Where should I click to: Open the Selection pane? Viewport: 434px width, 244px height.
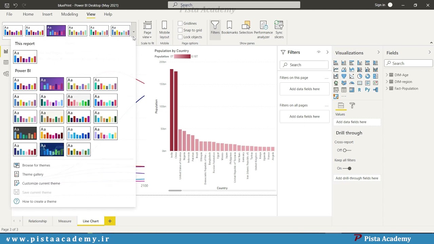246,28
